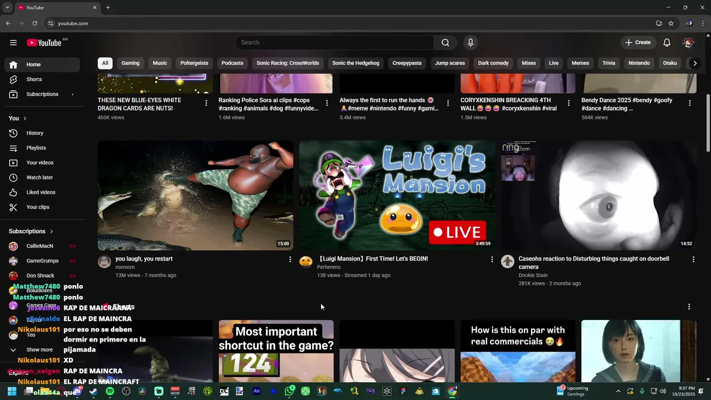This screenshot has height=400, width=711.
Task: Click the search magnifier button
Action: (x=445, y=43)
